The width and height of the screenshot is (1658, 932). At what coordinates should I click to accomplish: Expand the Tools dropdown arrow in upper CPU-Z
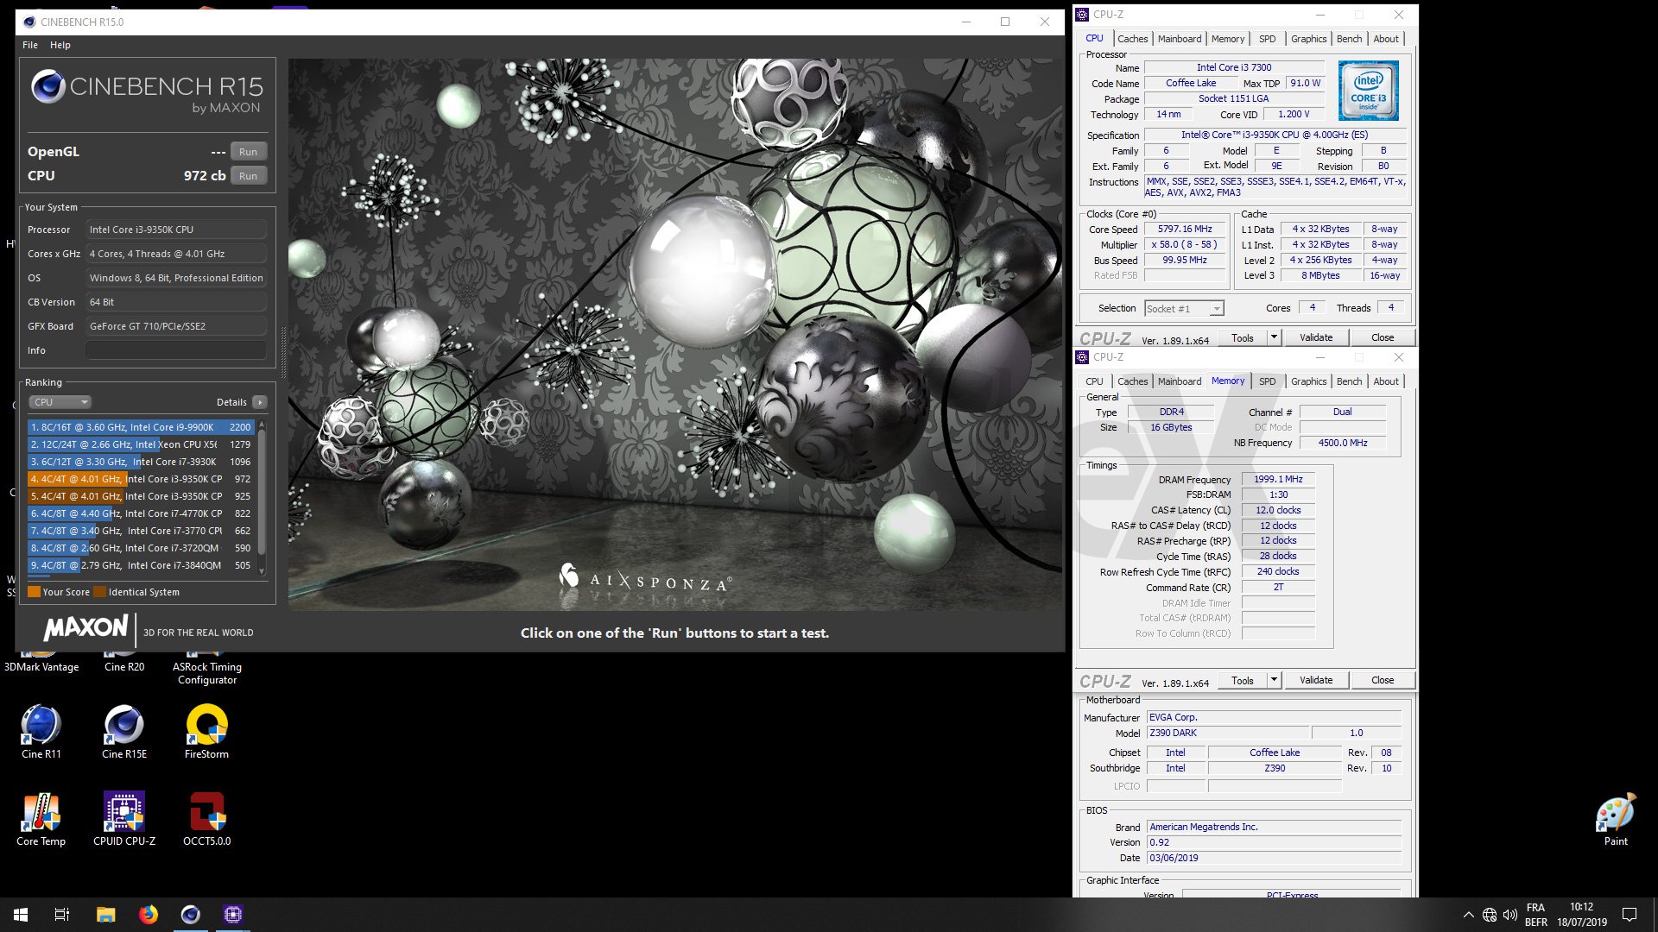(x=1274, y=337)
